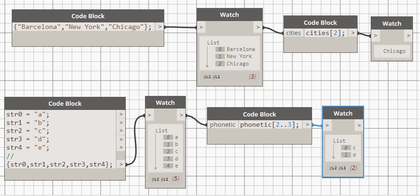Click the @L2 level label in cities Watch
Viewport: 420px width, 196px height.
pos(208,76)
